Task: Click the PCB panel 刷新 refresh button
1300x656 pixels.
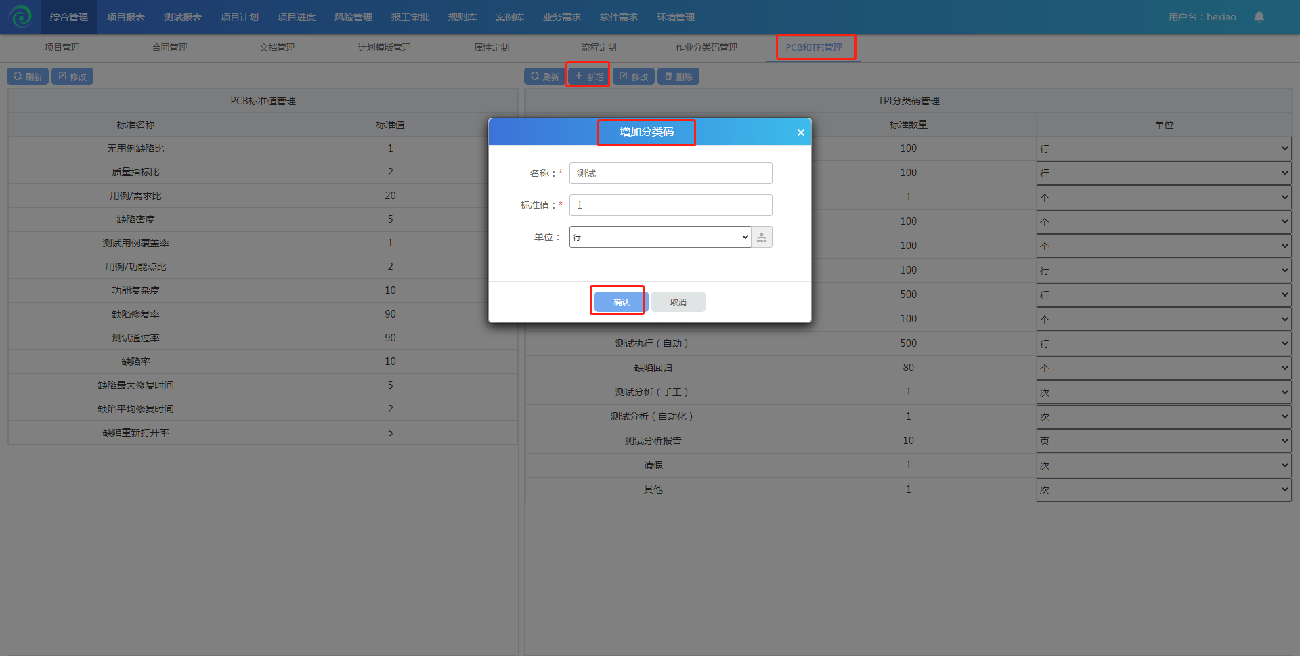Action: coord(28,76)
